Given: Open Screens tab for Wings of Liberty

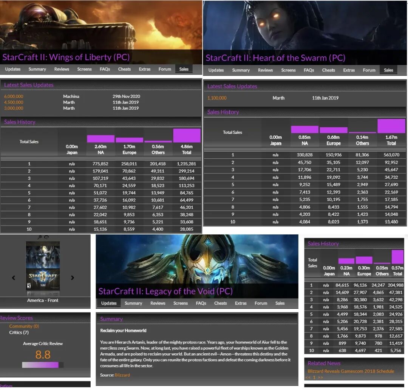Looking at the screenshot, I should [84, 69].
